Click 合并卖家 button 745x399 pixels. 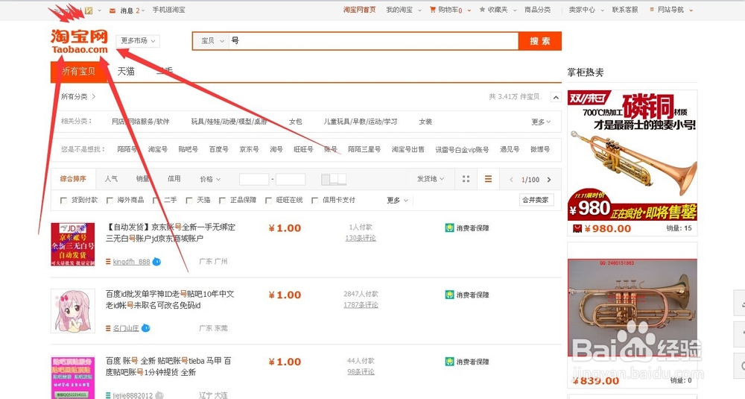(x=536, y=200)
